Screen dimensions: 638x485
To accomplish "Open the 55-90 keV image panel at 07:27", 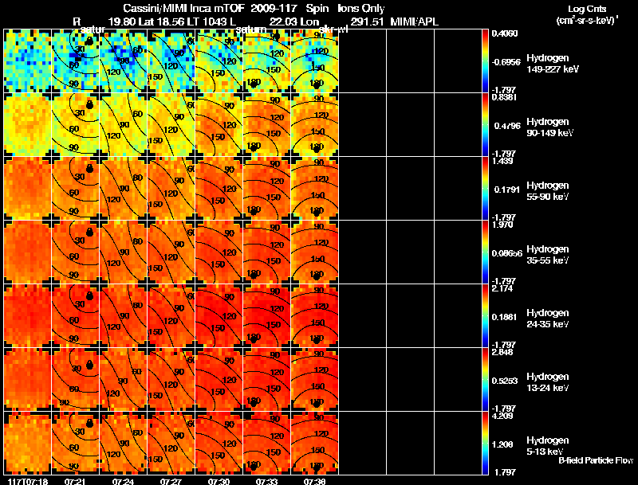I will (171, 189).
